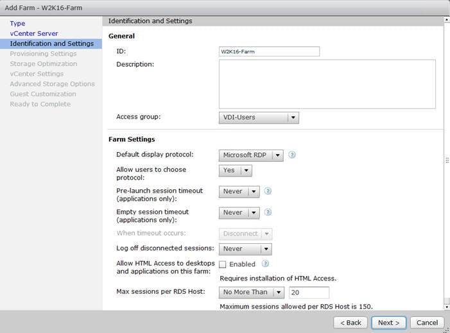Click the 'Farm Settings' heading

(x=132, y=139)
